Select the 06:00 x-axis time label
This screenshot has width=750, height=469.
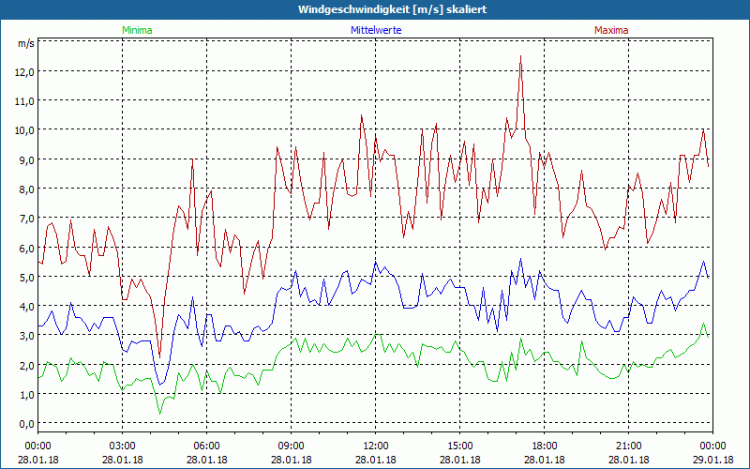(x=207, y=446)
